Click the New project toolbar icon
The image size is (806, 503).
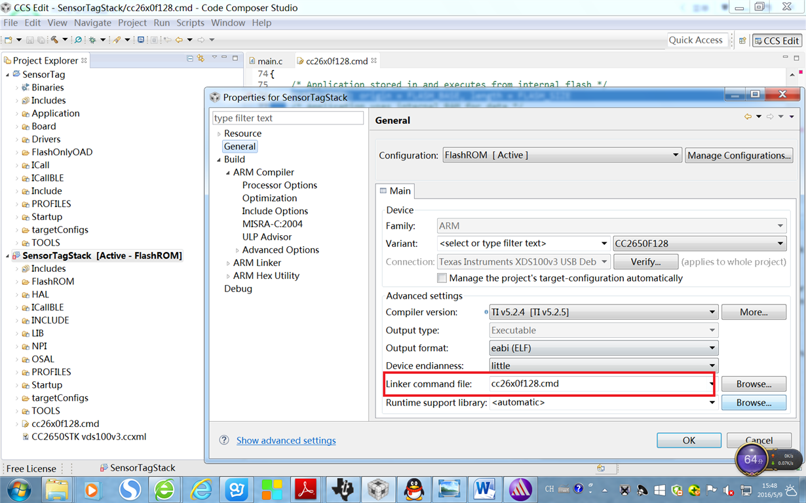pos(8,40)
